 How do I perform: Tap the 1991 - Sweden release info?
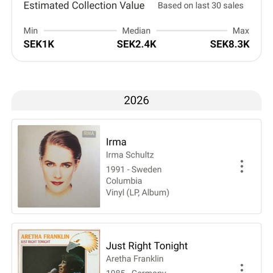tap(134, 169)
